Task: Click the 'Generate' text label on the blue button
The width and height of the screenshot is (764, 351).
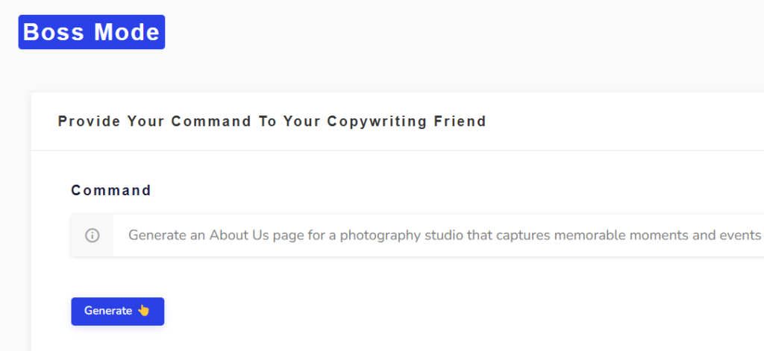Action: [x=108, y=311]
